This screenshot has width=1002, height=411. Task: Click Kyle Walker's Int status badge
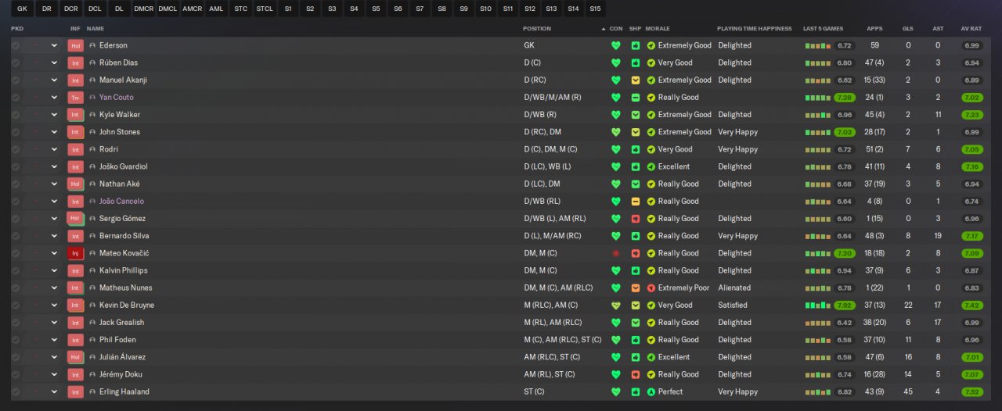point(75,115)
